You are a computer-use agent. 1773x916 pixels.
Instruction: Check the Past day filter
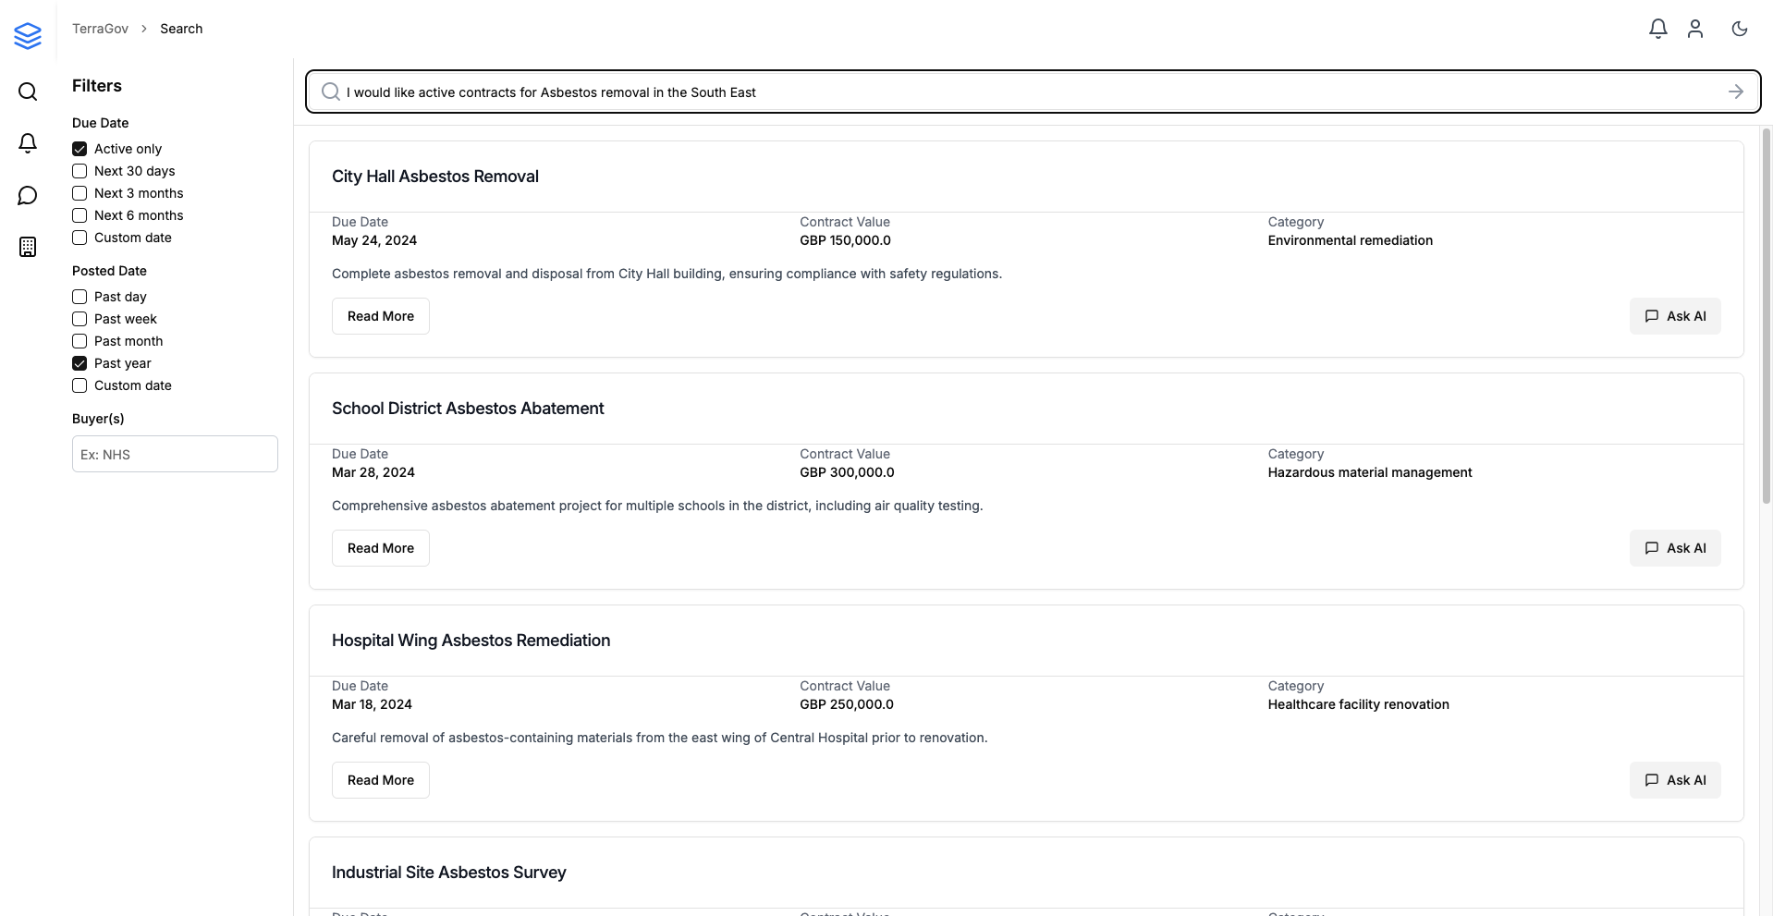click(79, 297)
